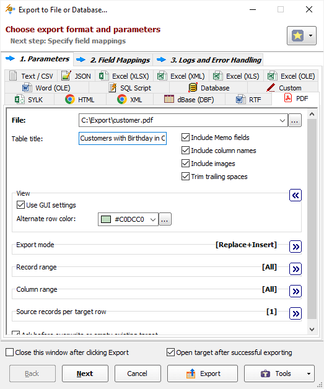Click the Export button

[x=203, y=374]
